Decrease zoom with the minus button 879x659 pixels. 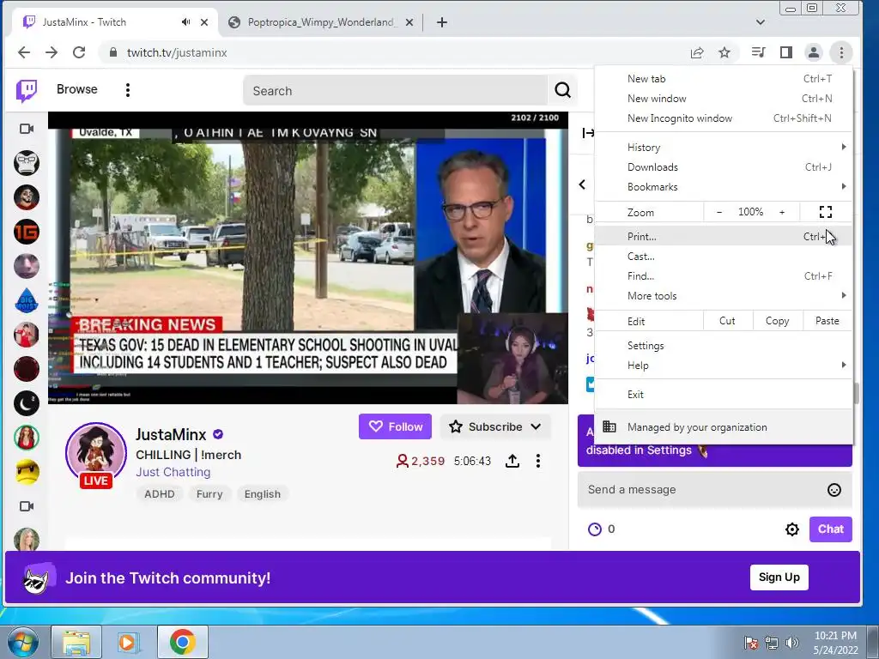coord(719,212)
